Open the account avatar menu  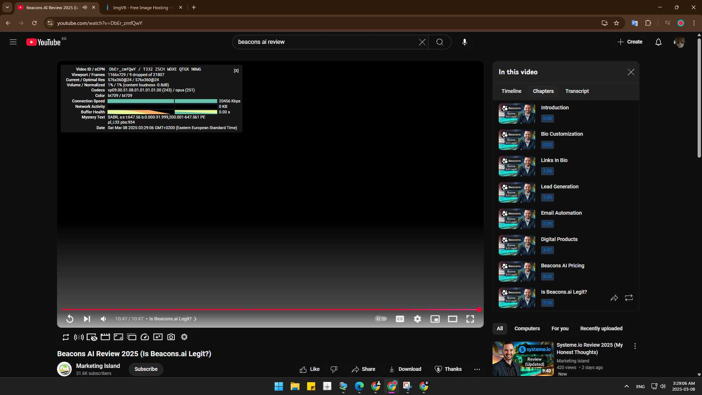(679, 42)
